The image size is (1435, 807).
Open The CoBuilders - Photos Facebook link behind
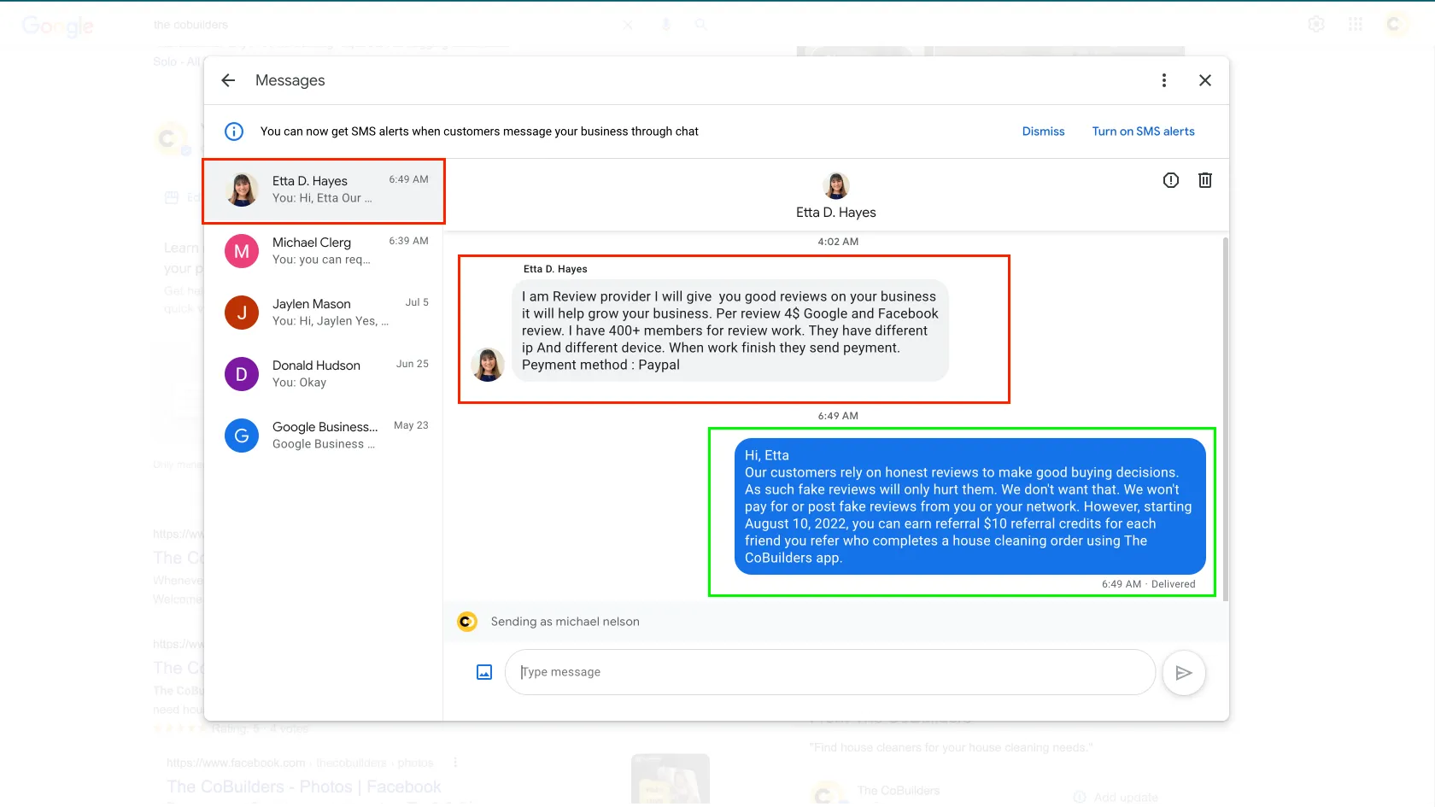coord(304,787)
